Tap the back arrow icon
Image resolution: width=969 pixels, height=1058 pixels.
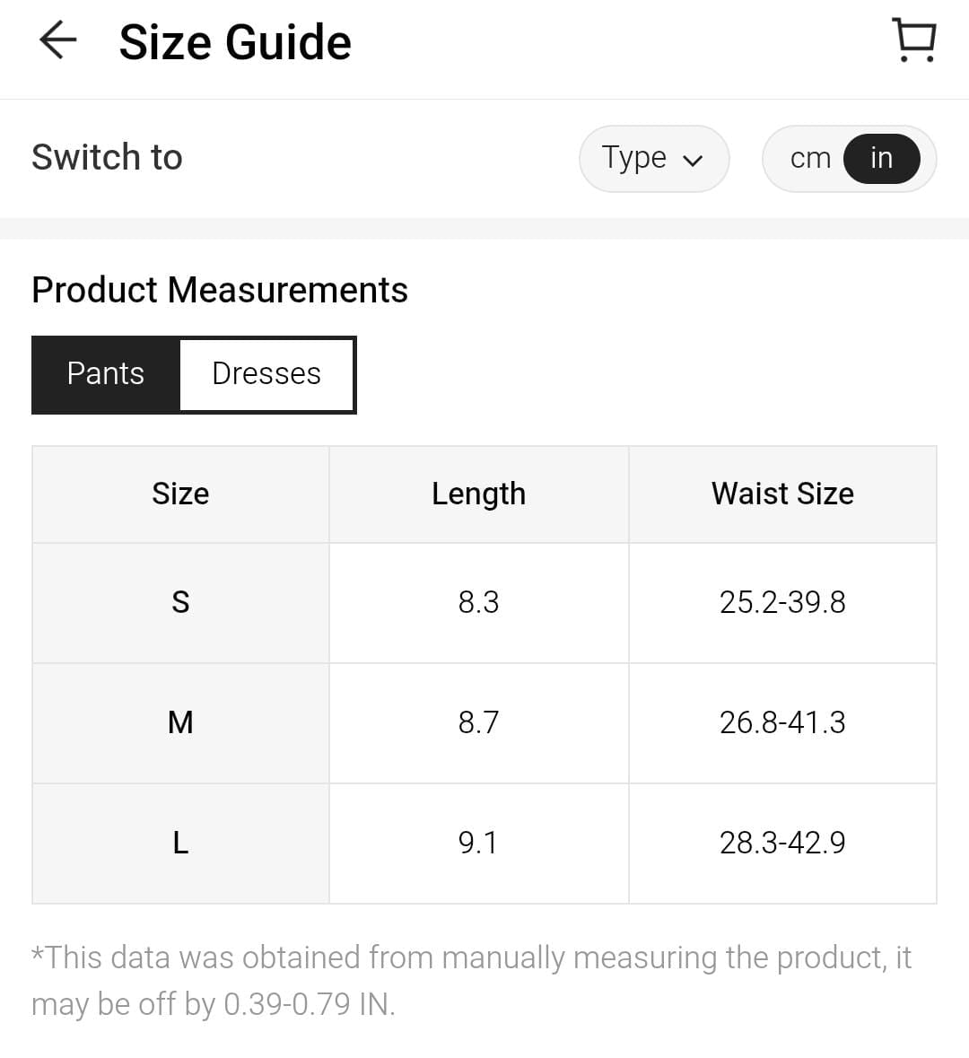[58, 40]
